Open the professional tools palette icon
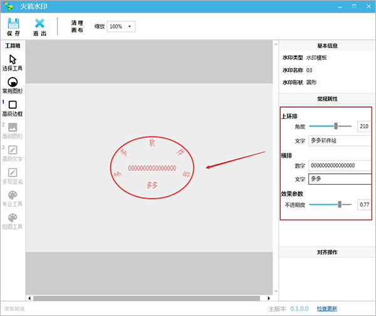 (x=13, y=195)
